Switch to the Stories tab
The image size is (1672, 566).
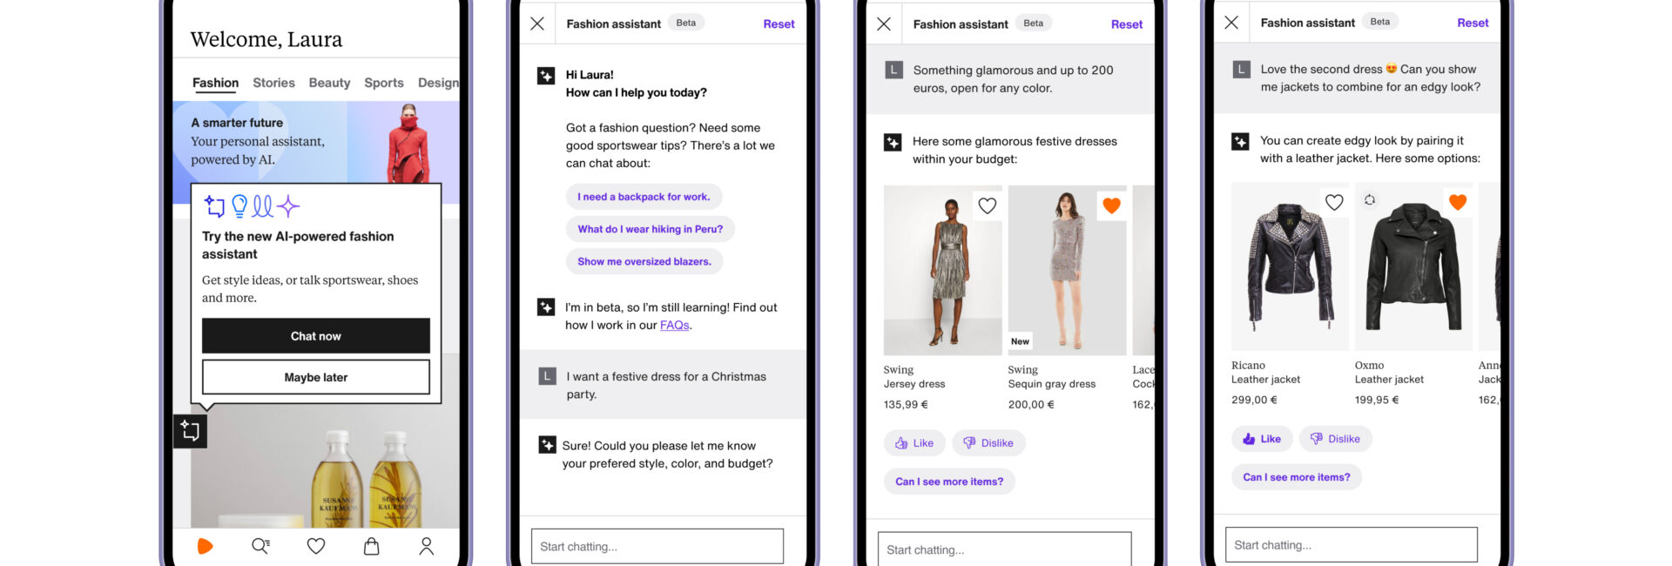tap(273, 83)
